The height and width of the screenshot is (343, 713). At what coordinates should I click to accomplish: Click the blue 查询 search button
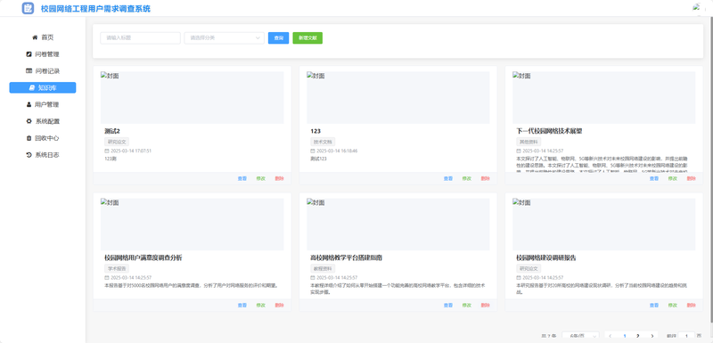click(278, 38)
